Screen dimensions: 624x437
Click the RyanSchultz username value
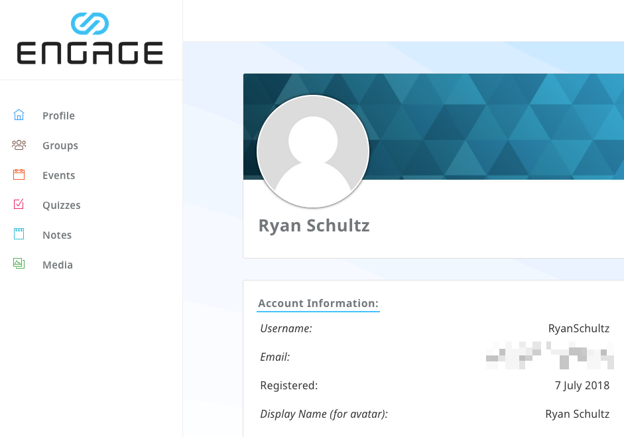pyautogui.click(x=578, y=328)
